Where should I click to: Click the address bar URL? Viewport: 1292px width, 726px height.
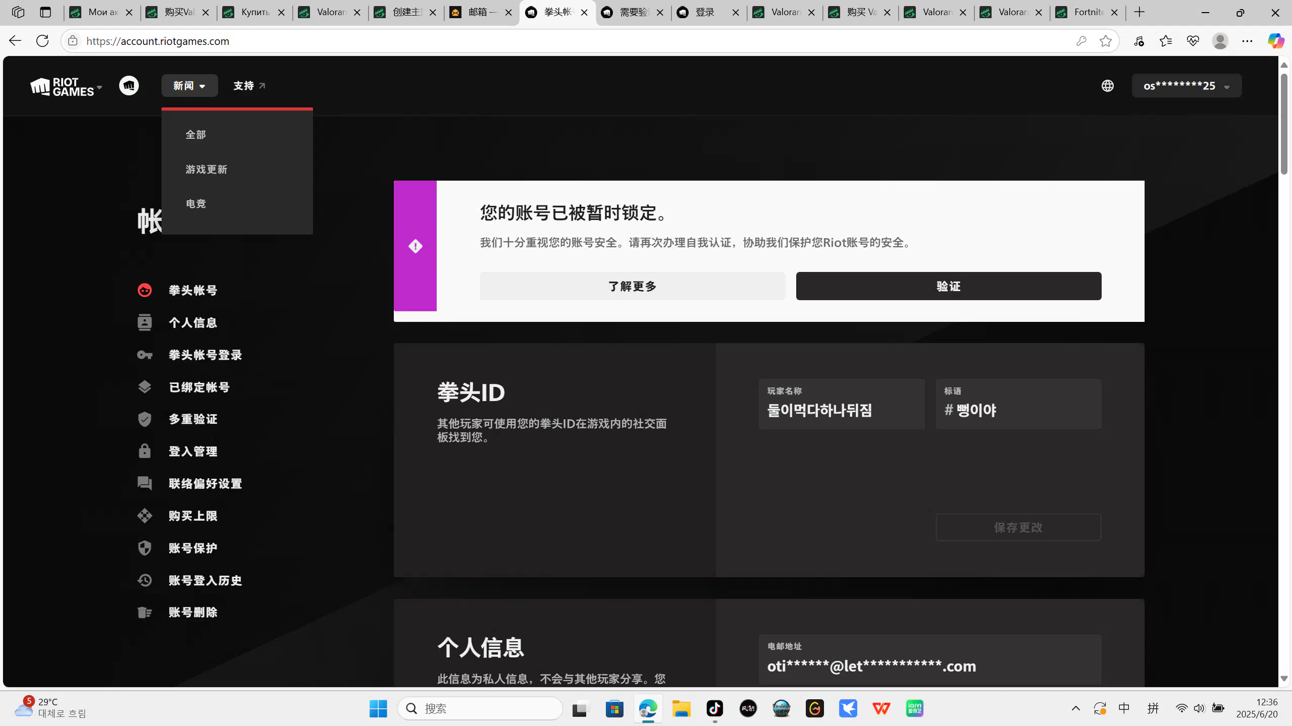point(158,41)
